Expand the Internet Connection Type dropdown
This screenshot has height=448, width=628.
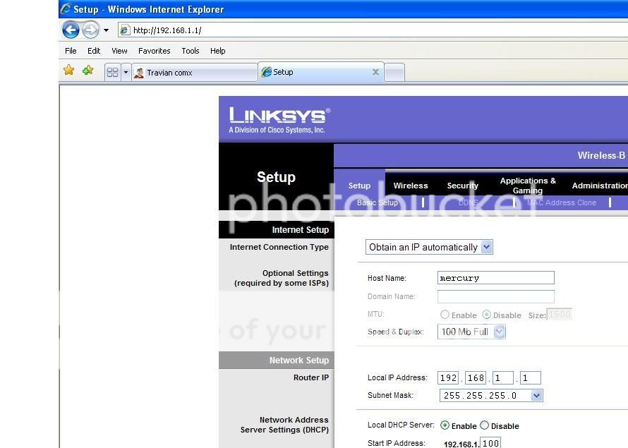486,247
